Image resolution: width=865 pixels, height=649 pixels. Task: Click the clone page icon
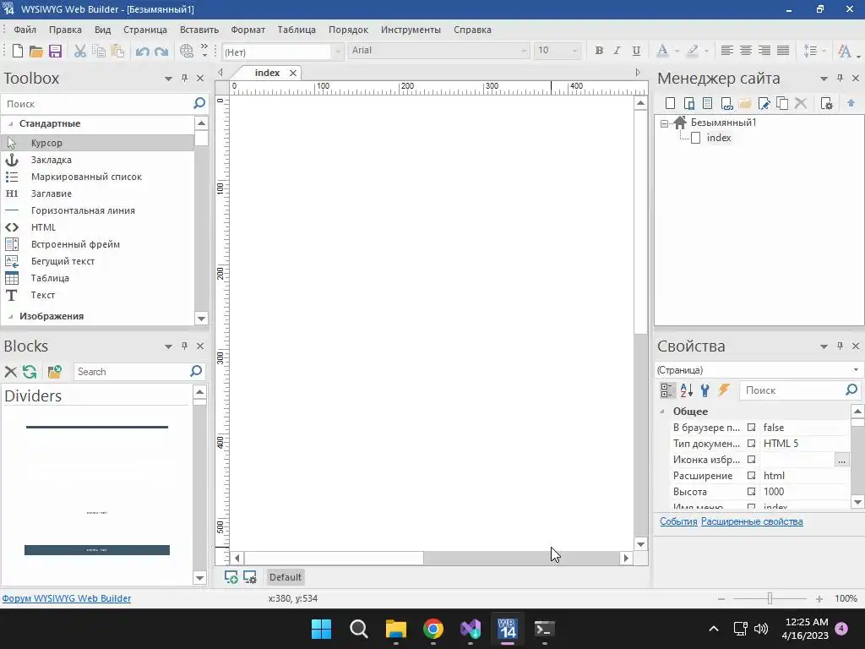(x=782, y=103)
